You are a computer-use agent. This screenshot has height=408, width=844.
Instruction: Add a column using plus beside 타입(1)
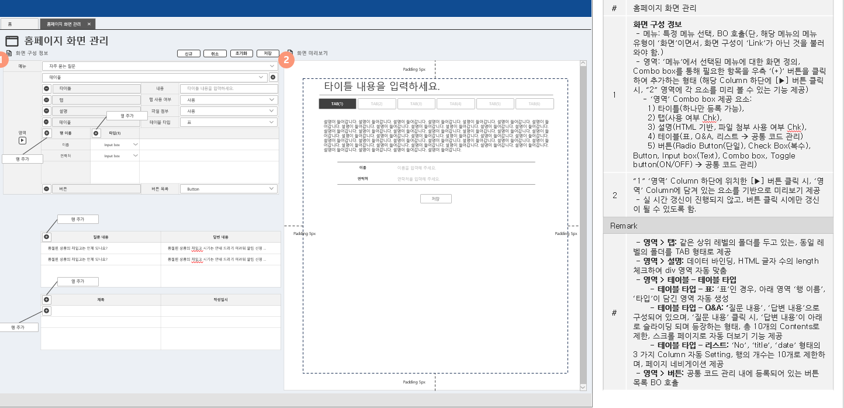pos(96,133)
